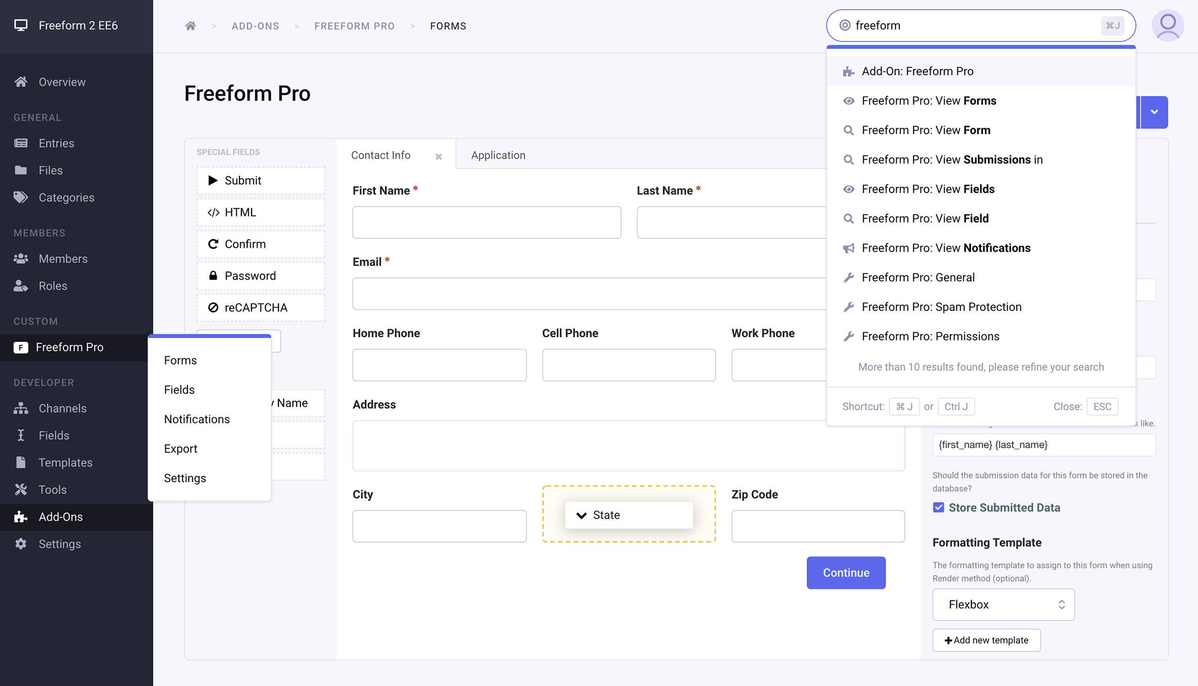Select Freeform Pro: View Forms result
This screenshot has width=1198, height=686.
(x=981, y=101)
